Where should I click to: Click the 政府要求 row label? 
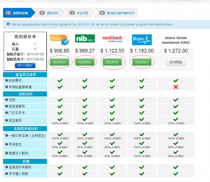15,81
